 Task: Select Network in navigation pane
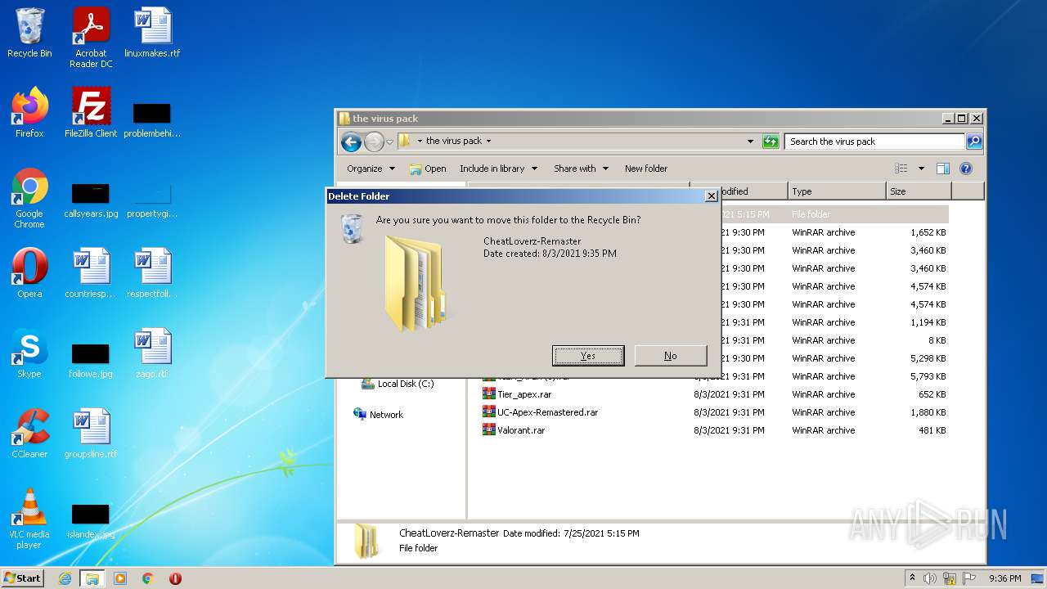tap(379, 415)
